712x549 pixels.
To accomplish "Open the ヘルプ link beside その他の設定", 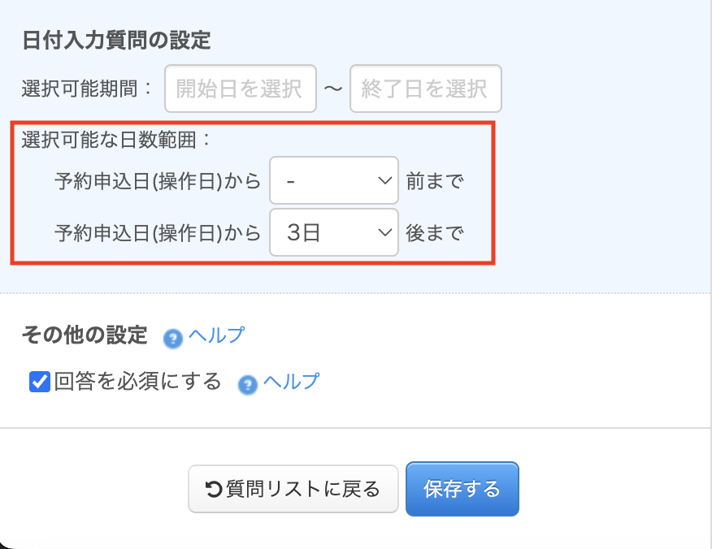I will pos(216,335).
